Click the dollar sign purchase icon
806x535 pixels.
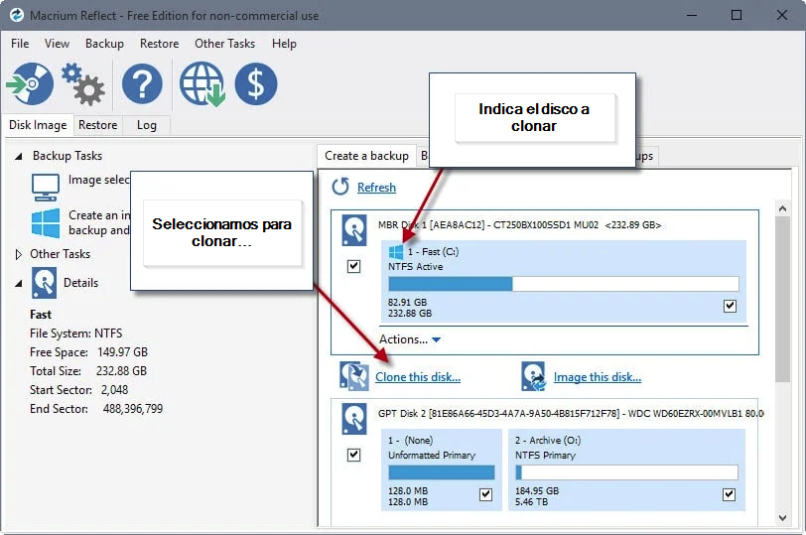[x=256, y=83]
